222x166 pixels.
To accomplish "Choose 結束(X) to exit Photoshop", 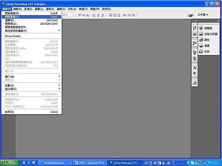I will click(32, 112).
